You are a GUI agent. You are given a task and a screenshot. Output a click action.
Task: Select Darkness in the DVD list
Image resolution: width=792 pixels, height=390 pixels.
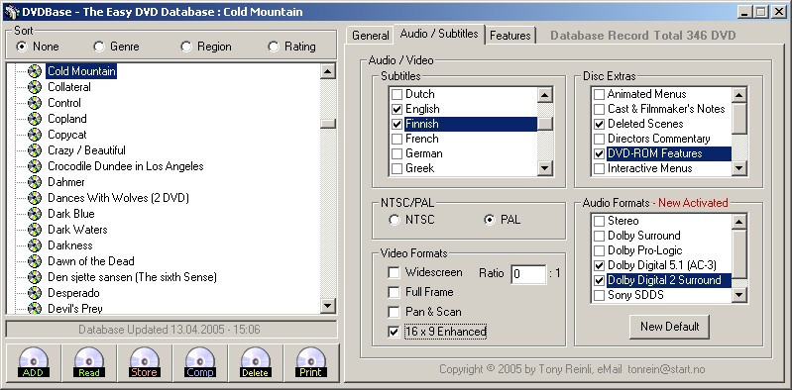pyautogui.click(x=70, y=245)
